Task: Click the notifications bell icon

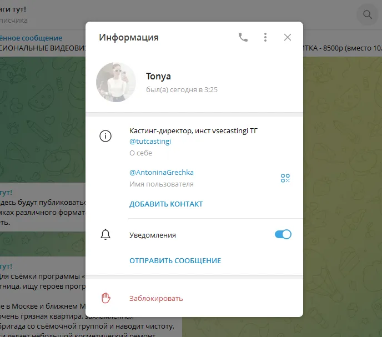Action: [105, 234]
